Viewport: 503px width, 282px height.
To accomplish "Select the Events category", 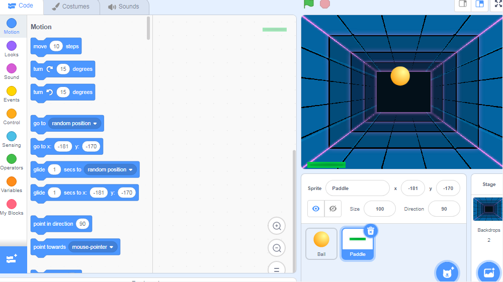I will [x=12, y=94].
